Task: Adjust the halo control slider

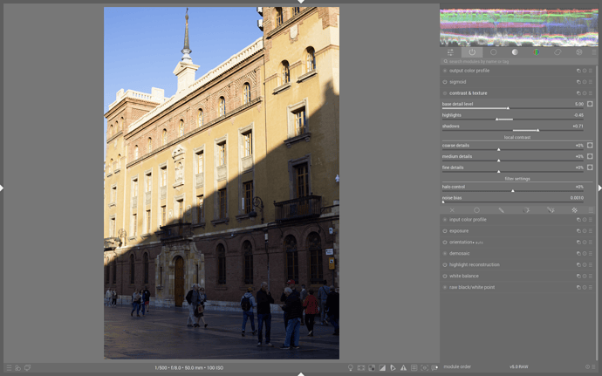Action: tap(513, 188)
